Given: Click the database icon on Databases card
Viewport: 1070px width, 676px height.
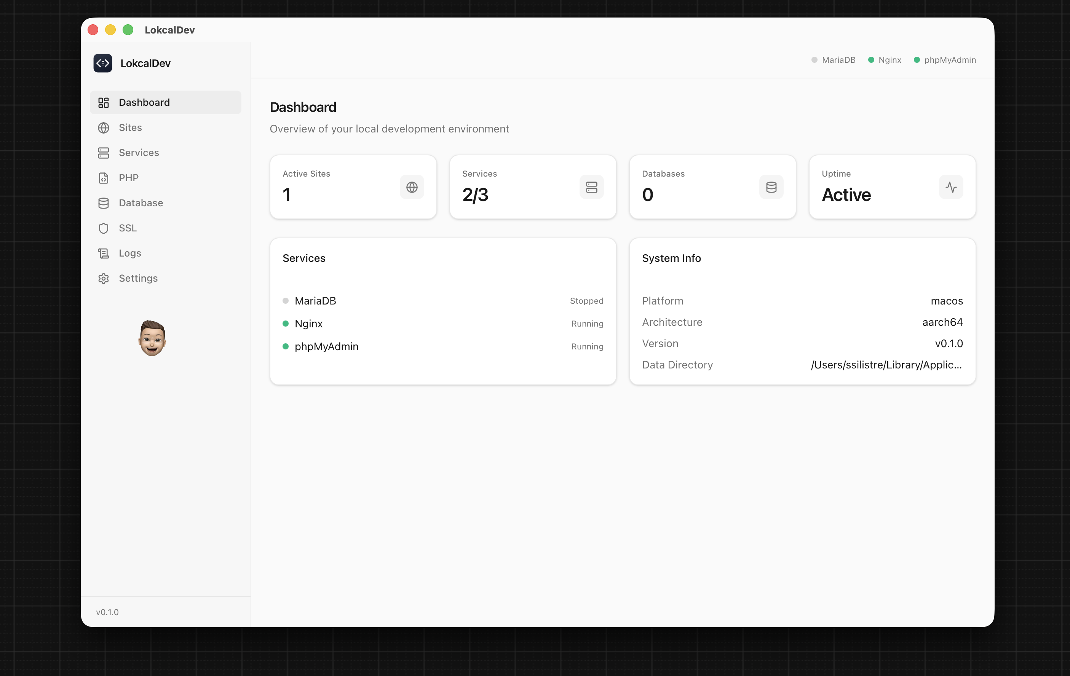Looking at the screenshot, I should tap(771, 187).
